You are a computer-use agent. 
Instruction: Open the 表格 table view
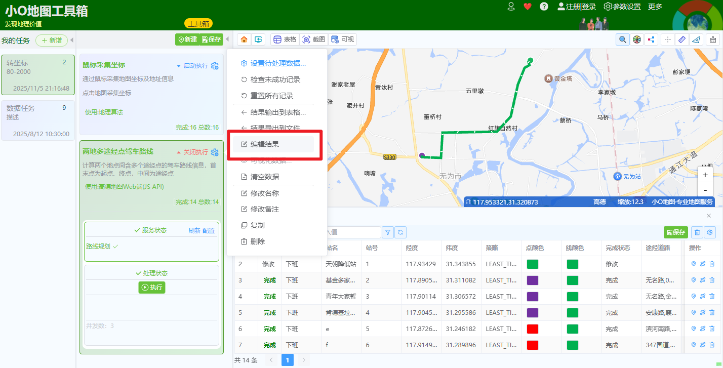coord(285,39)
